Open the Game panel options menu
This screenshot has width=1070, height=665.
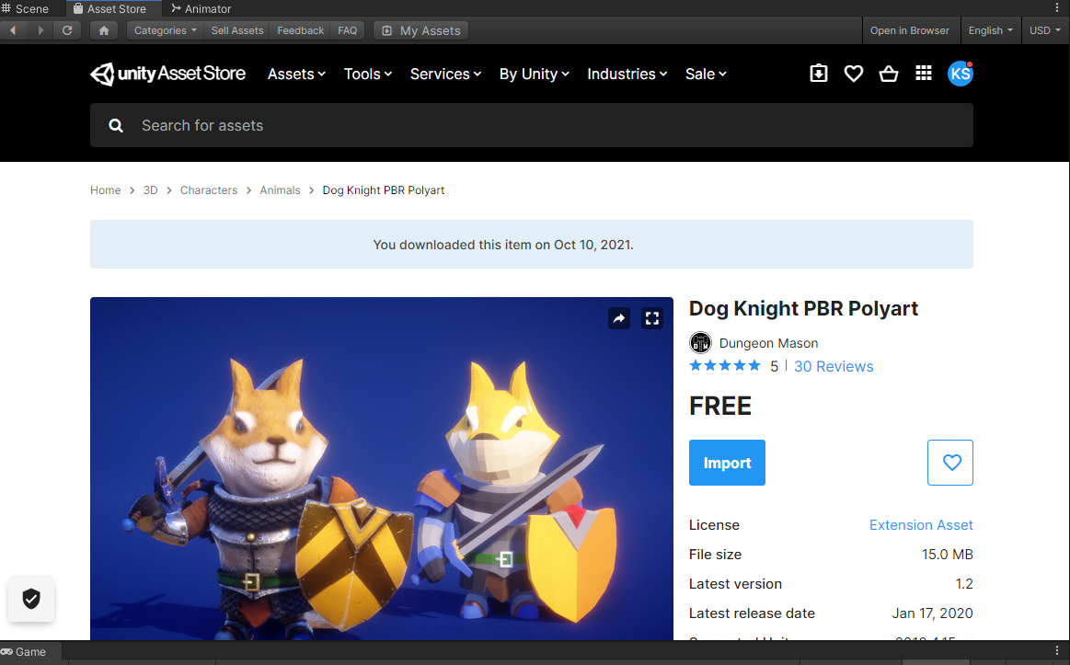[x=1057, y=650]
